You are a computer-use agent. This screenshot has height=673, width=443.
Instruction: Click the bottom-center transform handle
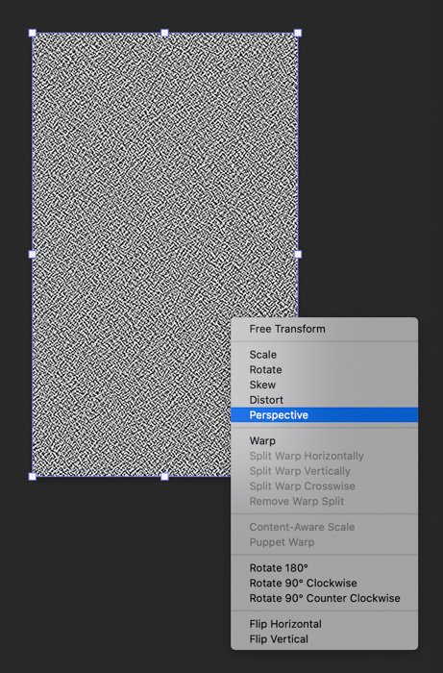click(164, 476)
